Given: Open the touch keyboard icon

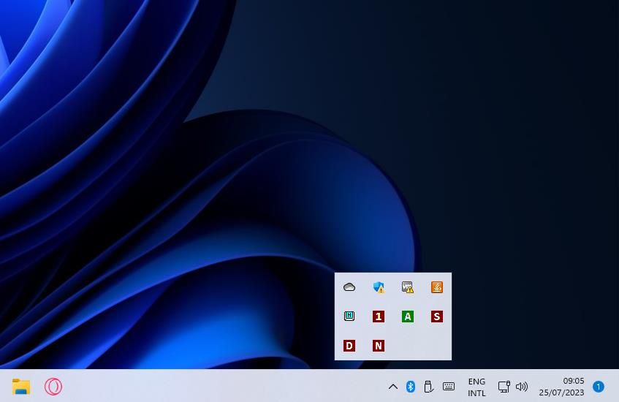Looking at the screenshot, I should (449, 387).
